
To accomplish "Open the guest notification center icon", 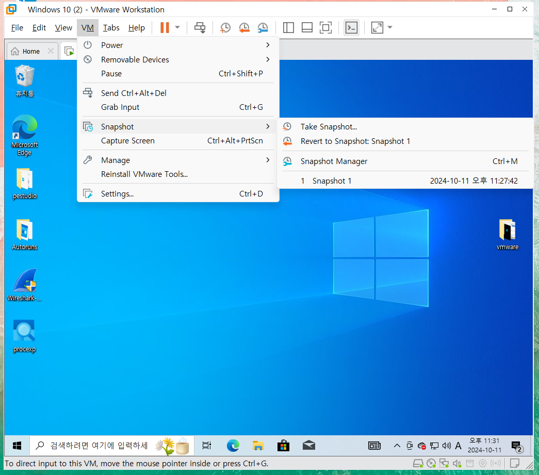I will pyautogui.click(x=517, y=446).
